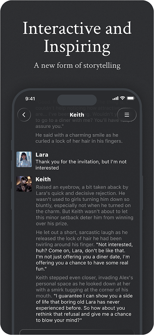
Task: Select Lara's "Thank you for the invitation" message
Action: 81,165
